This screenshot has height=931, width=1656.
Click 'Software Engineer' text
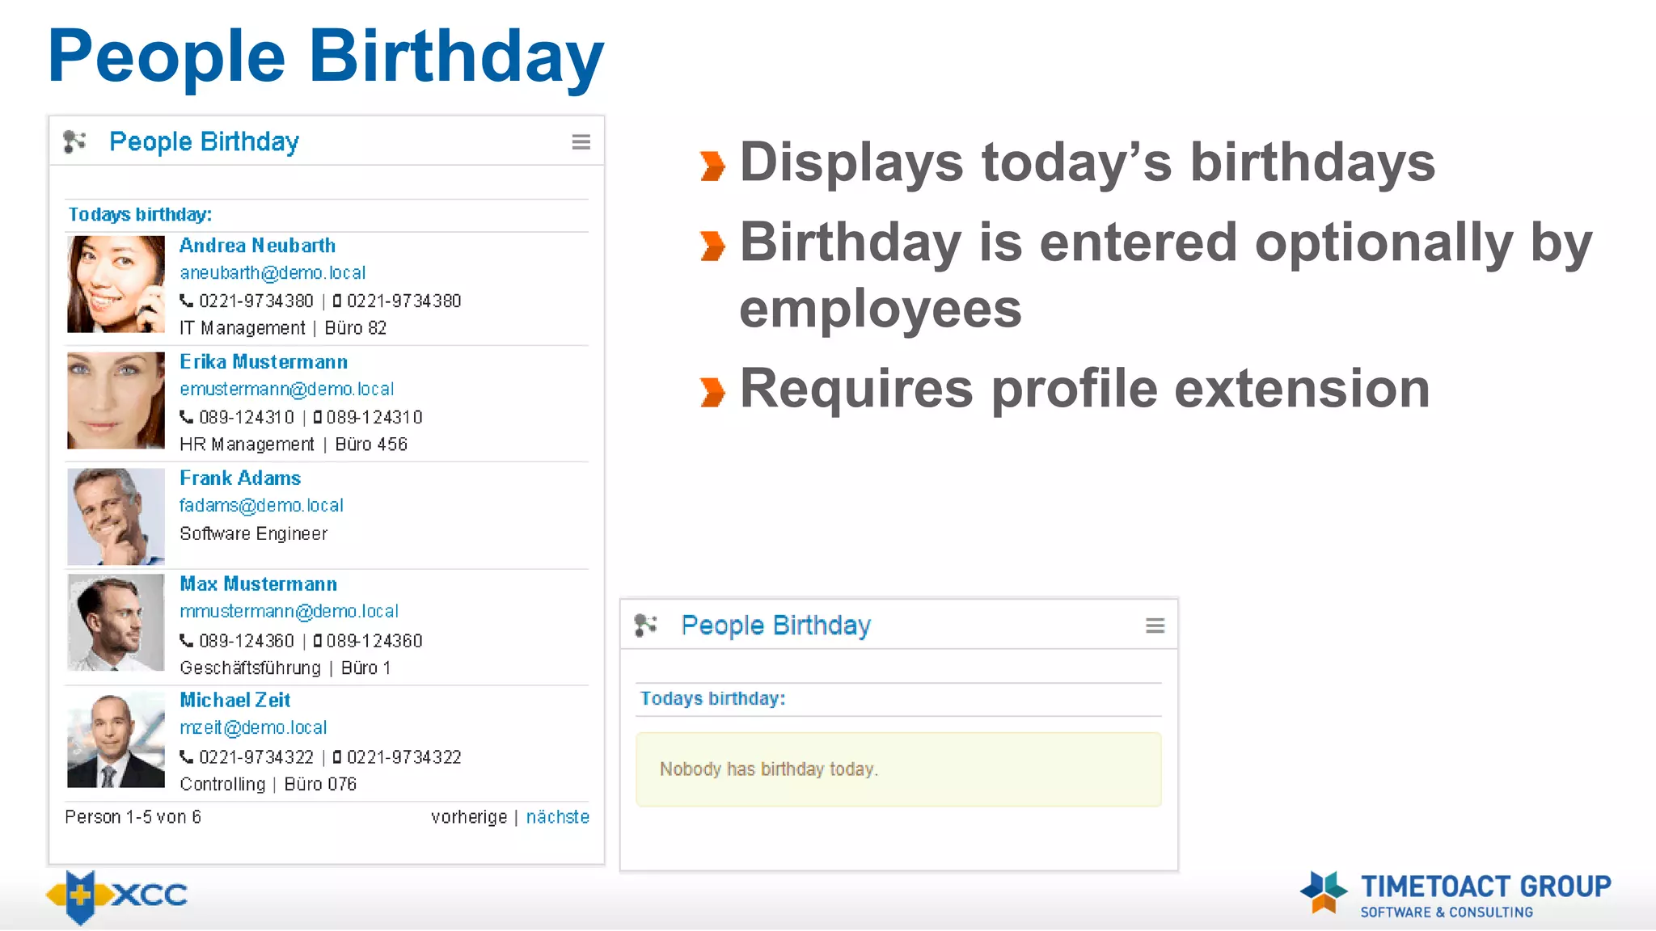(x=254, y=534)
